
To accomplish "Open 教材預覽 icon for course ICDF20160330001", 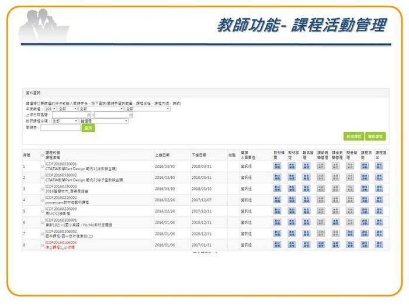I will [277, 166].
